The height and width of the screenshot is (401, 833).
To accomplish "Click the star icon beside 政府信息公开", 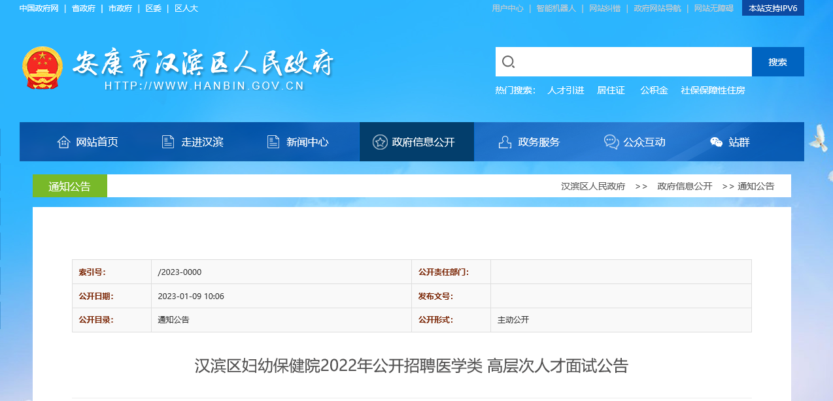I will 379,142.
